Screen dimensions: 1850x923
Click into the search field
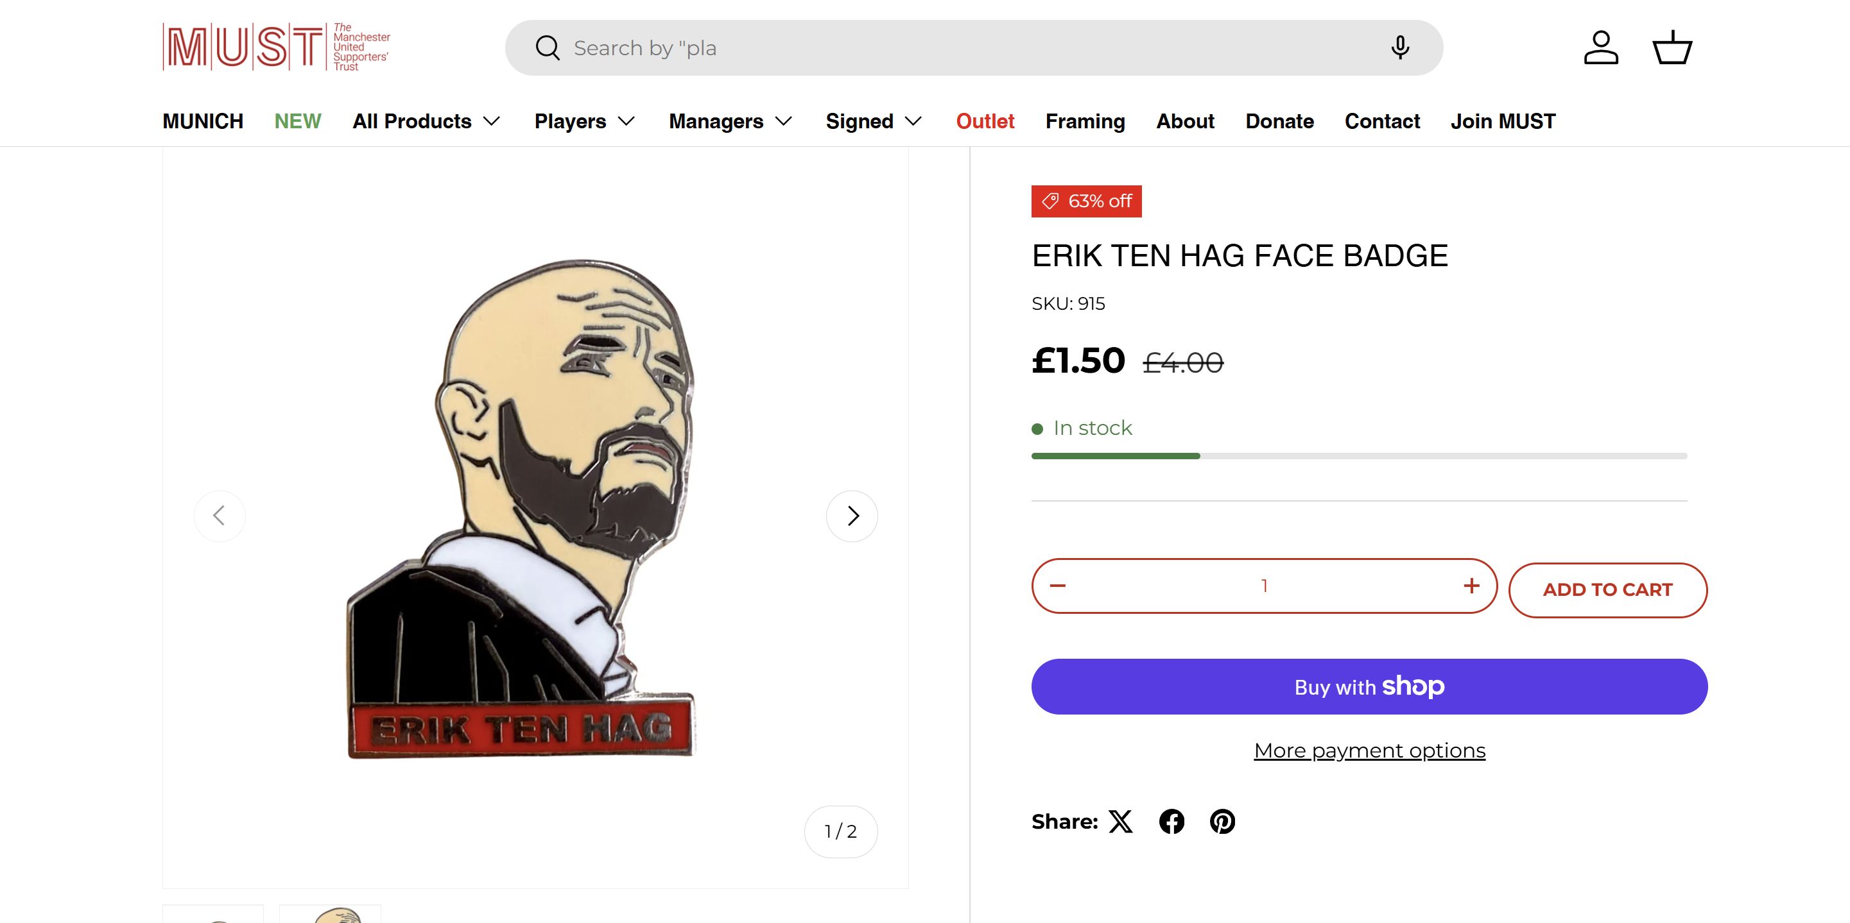(933, 48)
